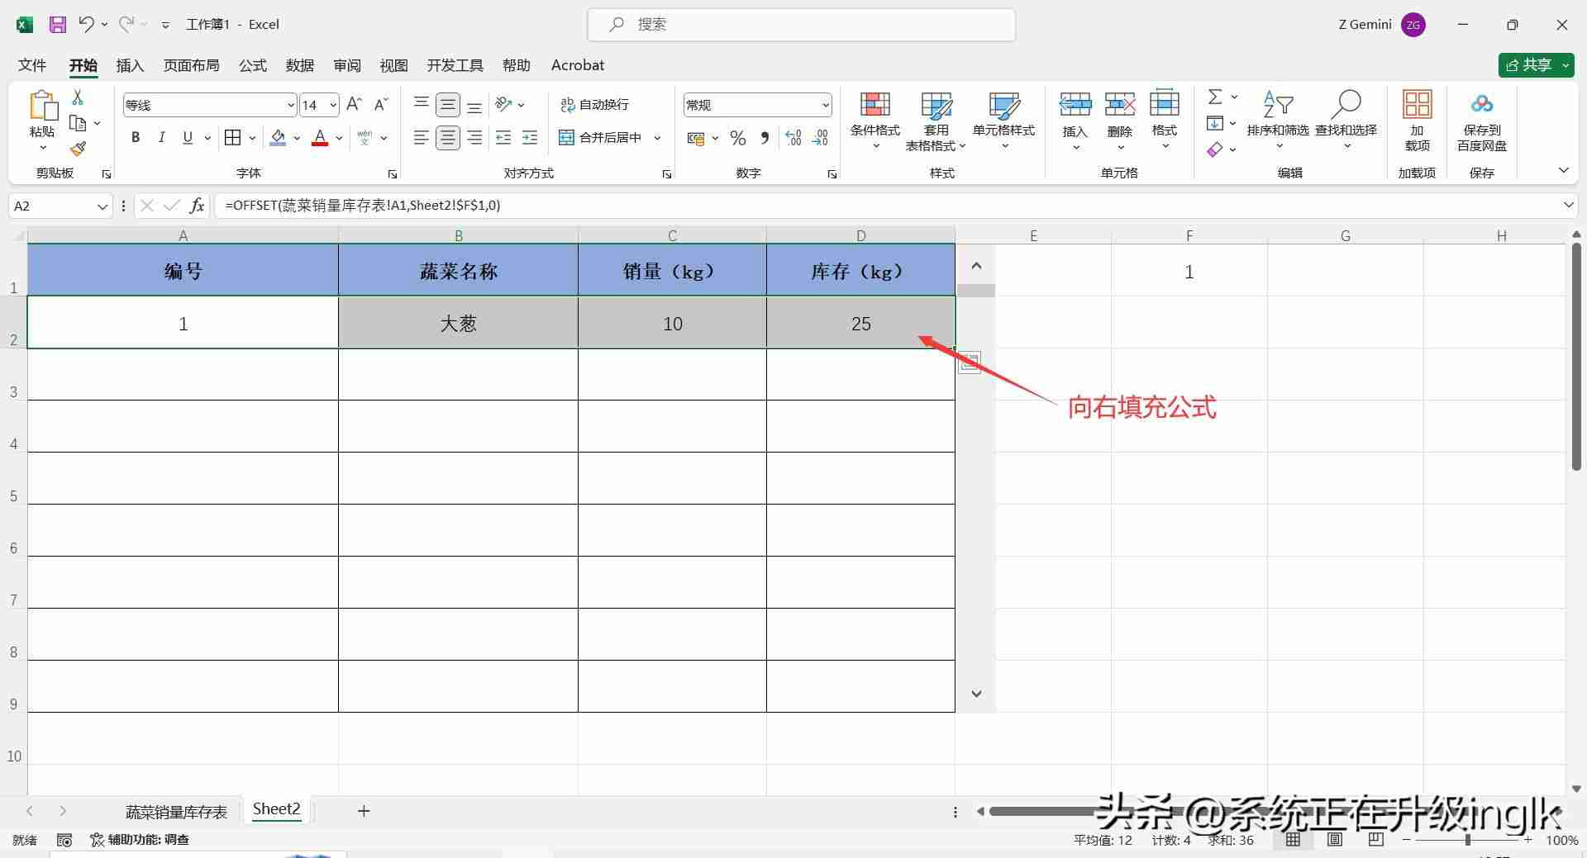This screenshot has width=1587, height=858.
Task: Click the AutoSum sigma icon
Action: 1214,97
